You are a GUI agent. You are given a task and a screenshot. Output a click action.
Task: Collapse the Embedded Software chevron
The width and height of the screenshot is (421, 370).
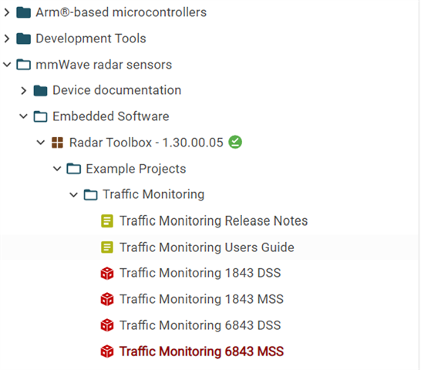click(x=24, y=116)
